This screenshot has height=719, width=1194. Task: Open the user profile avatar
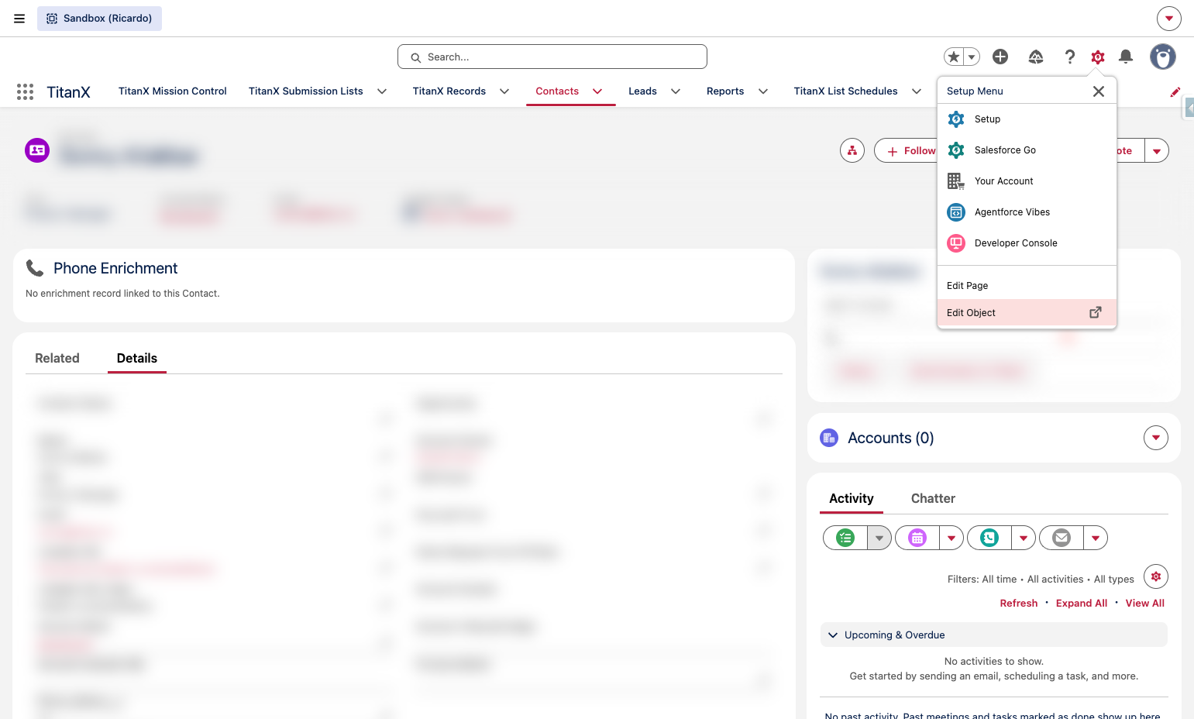pos(1163,57)
